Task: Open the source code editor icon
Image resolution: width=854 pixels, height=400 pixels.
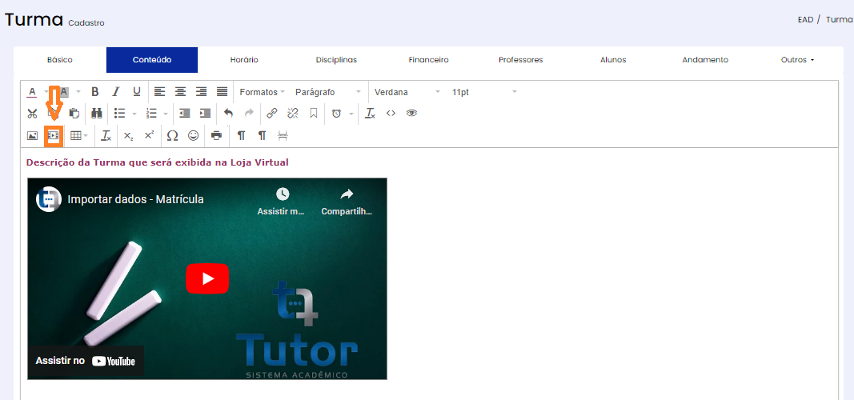Action: point(391,113)
